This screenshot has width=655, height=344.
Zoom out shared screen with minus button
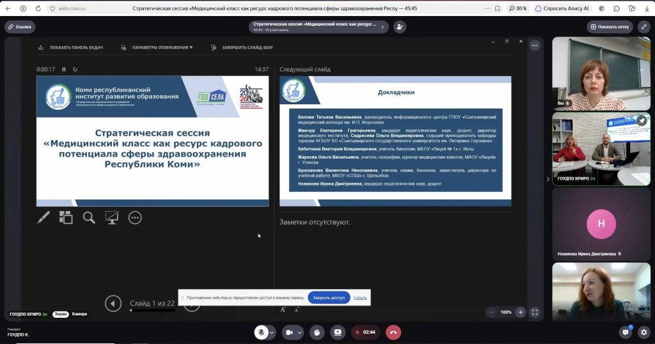click(x=491, y=312)
